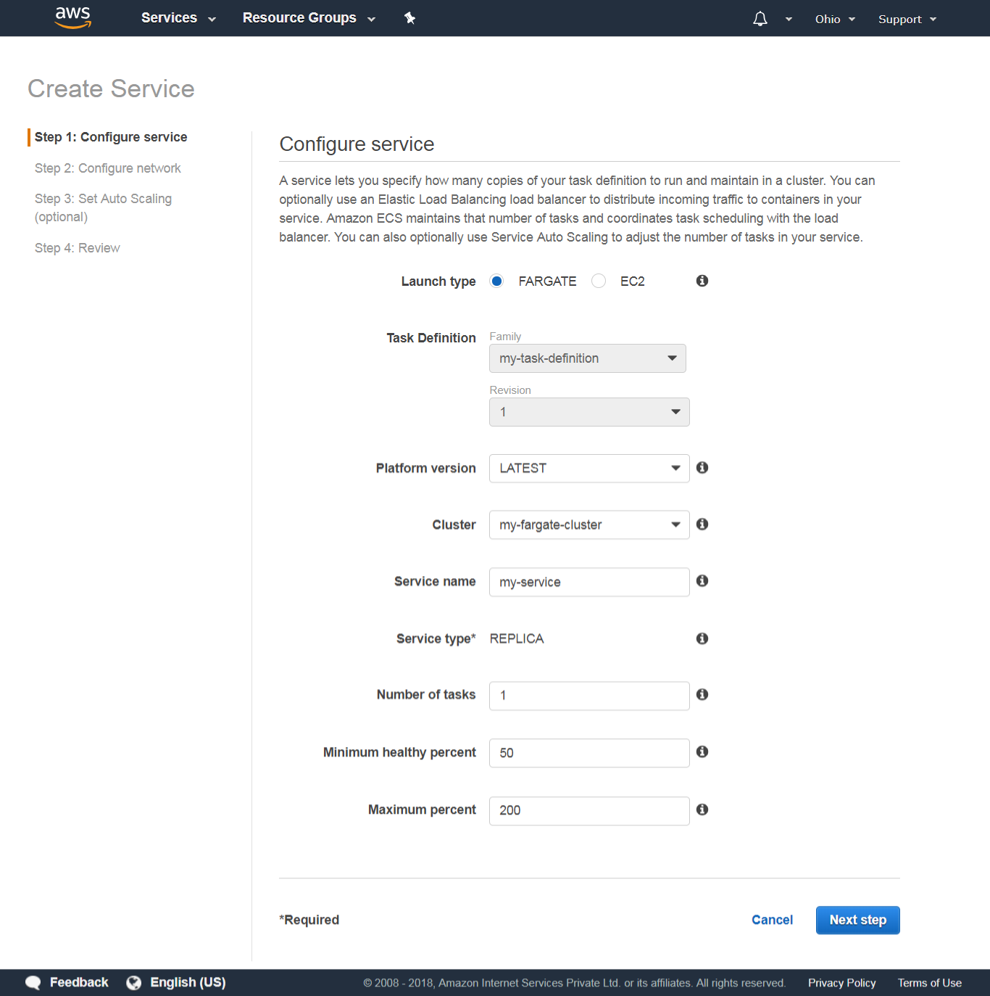Click the Next step button

point(858,920)
